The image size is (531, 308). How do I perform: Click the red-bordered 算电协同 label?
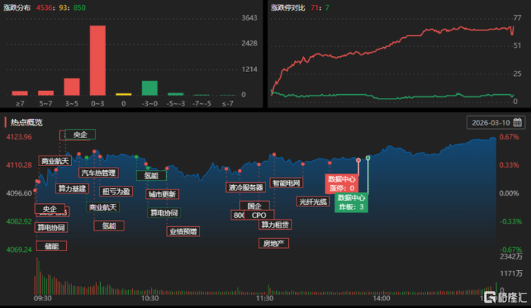pos(51,228)
